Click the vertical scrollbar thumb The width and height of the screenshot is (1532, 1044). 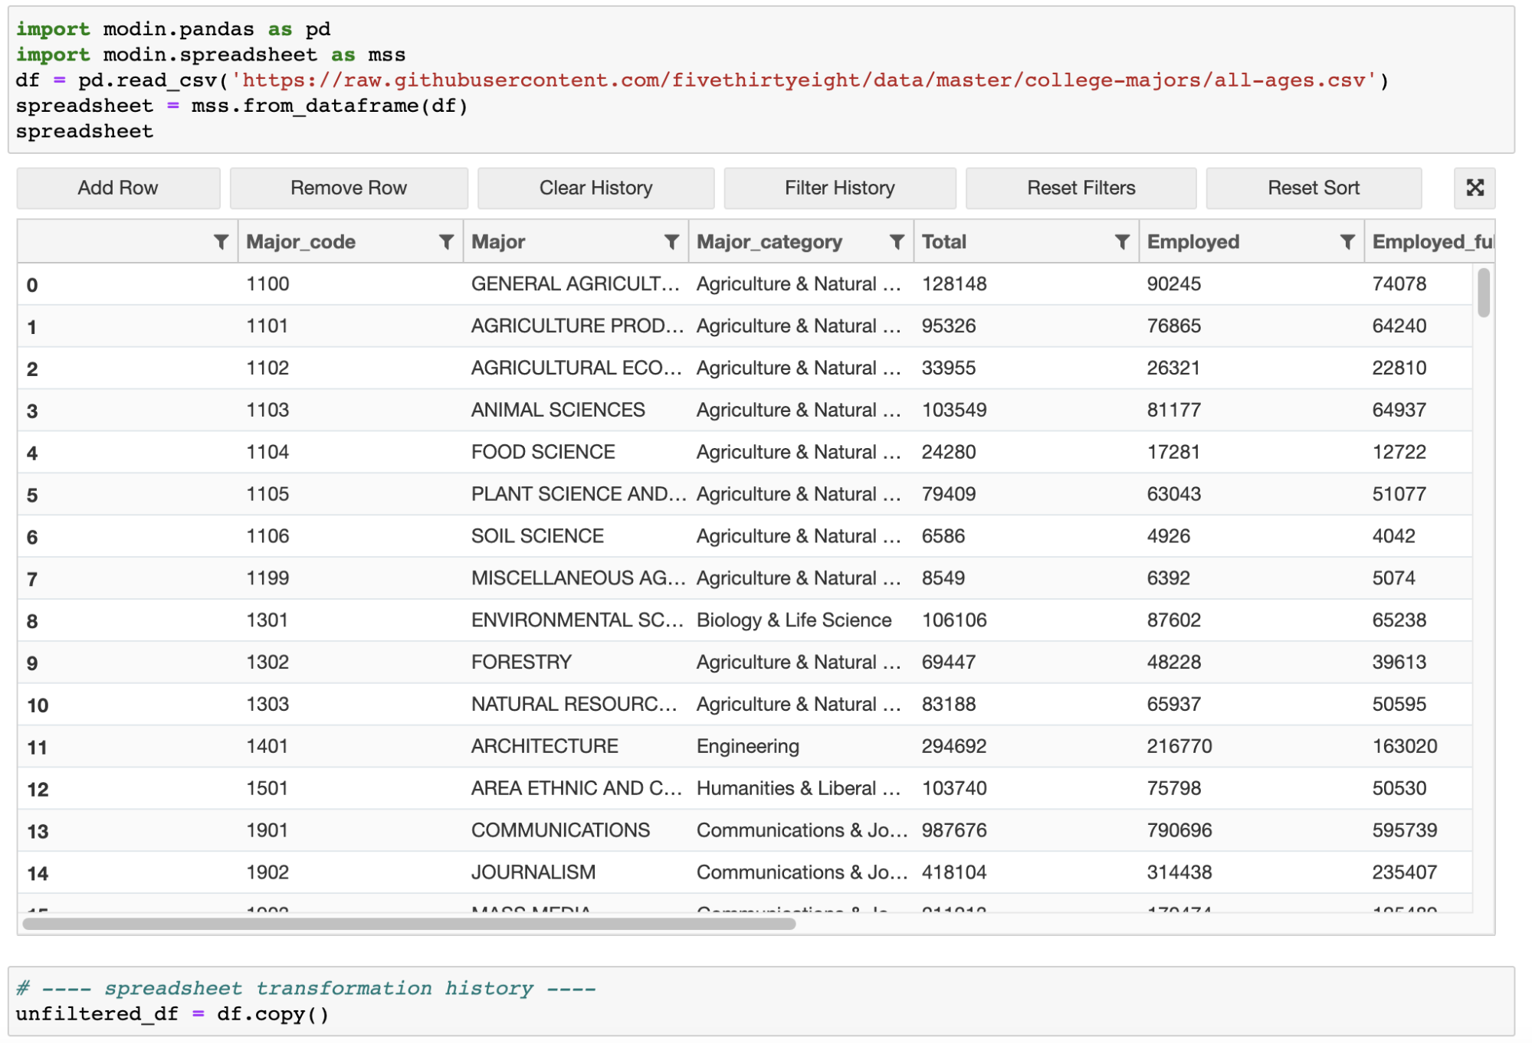point(1484,292)
